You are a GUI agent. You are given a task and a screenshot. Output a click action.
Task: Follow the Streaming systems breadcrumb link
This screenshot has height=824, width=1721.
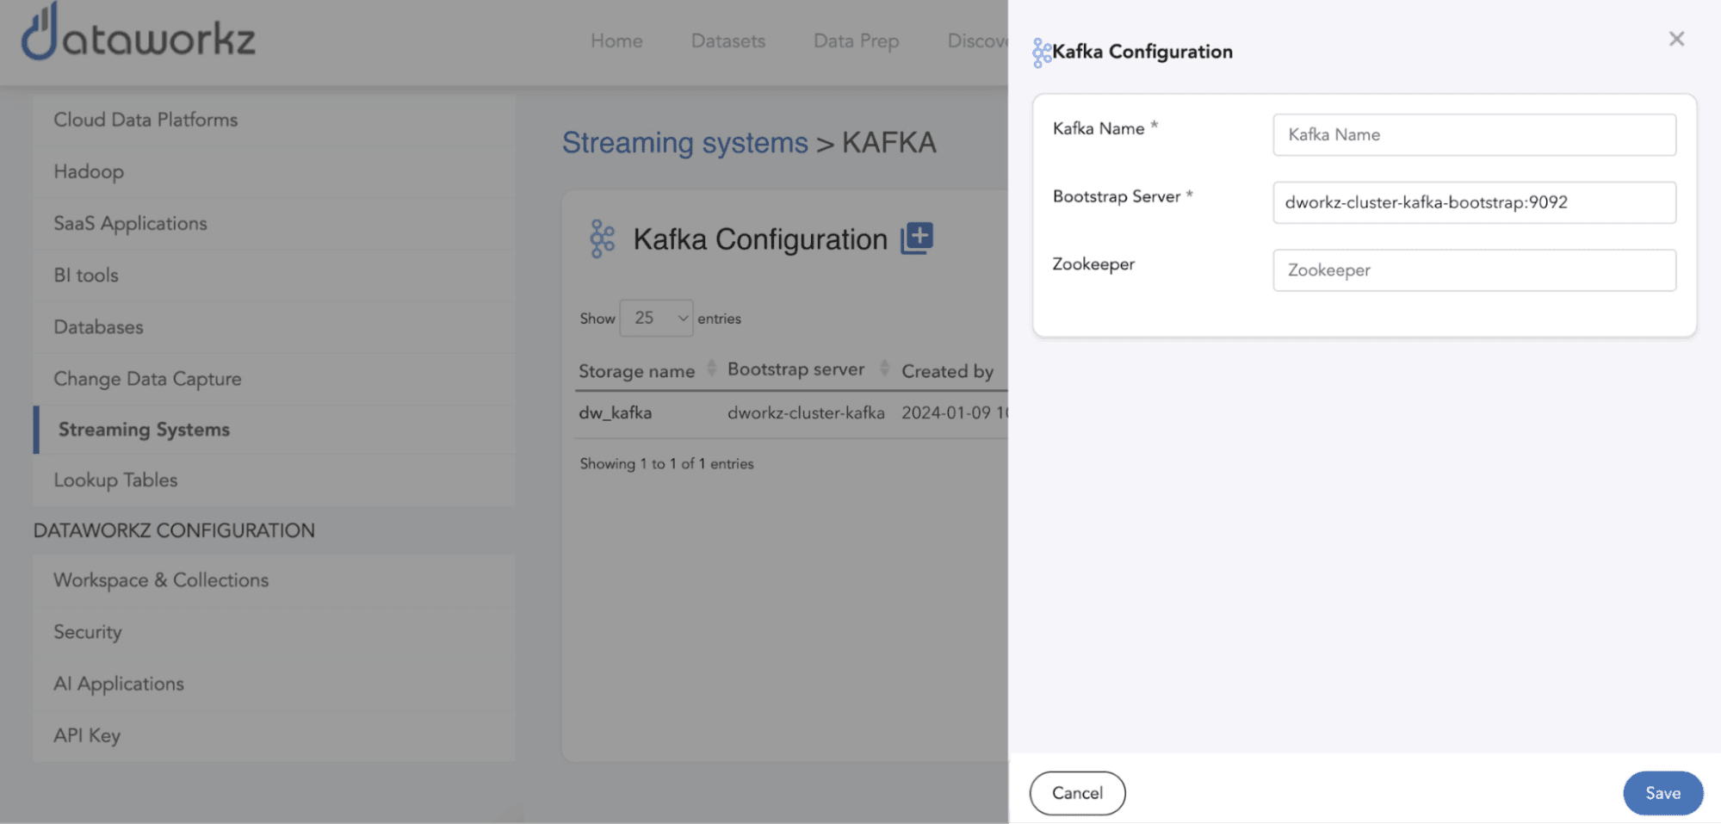(x=684, y=143)
